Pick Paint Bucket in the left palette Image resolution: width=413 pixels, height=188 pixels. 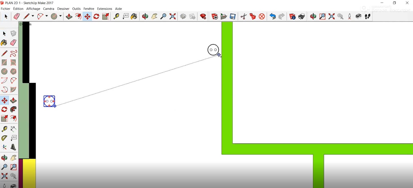(x=4, y=43)
